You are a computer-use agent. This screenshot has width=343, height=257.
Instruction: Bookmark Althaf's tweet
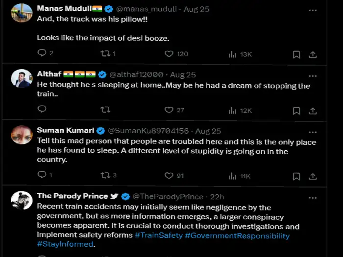[296, 111]
